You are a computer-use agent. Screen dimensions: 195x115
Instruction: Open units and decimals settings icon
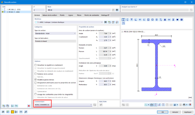[x=8, y=112]
